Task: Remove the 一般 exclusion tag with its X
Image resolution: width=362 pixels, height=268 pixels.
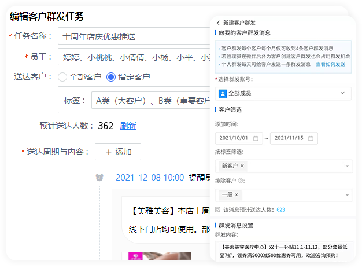Action: (237, 195)
